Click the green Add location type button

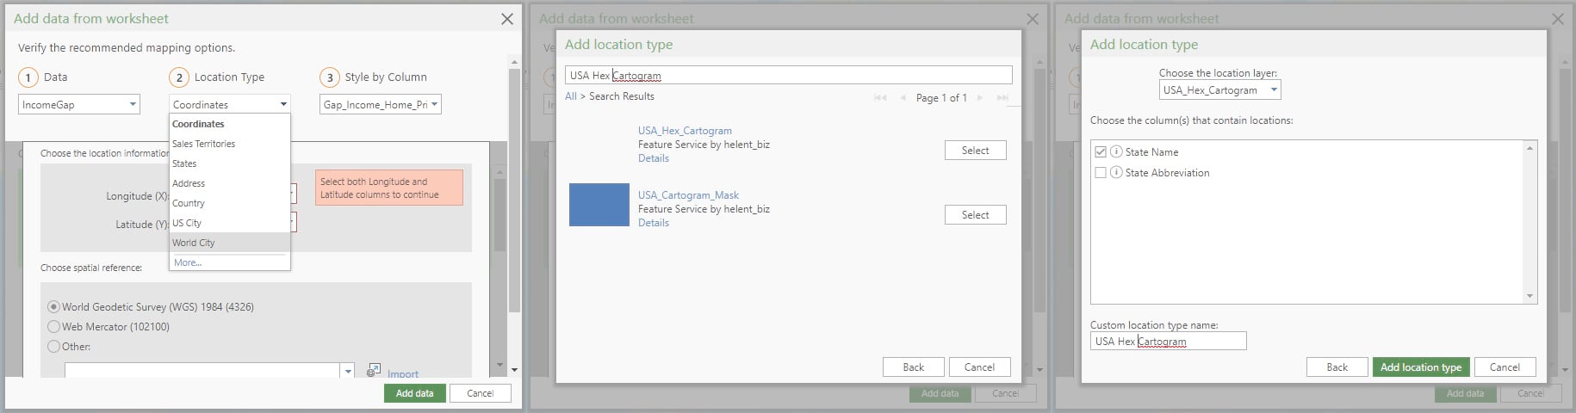(1420, 367)
